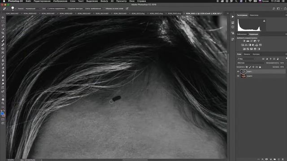Open the Actions panel play icon
Viewport: 287px width, 161px height.
233,17
